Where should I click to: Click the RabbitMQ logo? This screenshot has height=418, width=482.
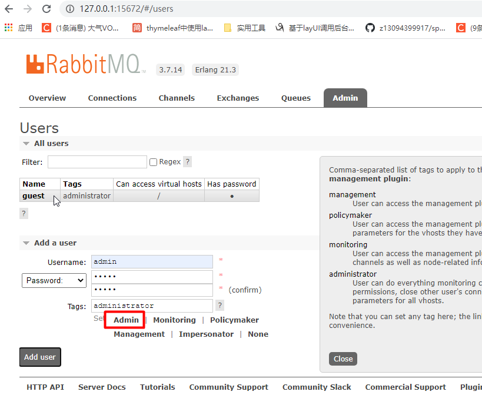[x=86, y=64]
